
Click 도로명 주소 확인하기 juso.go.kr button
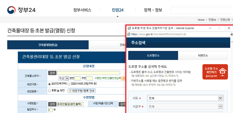[x=215, y=72]
